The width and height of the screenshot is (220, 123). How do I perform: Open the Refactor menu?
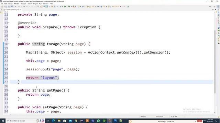16,4
